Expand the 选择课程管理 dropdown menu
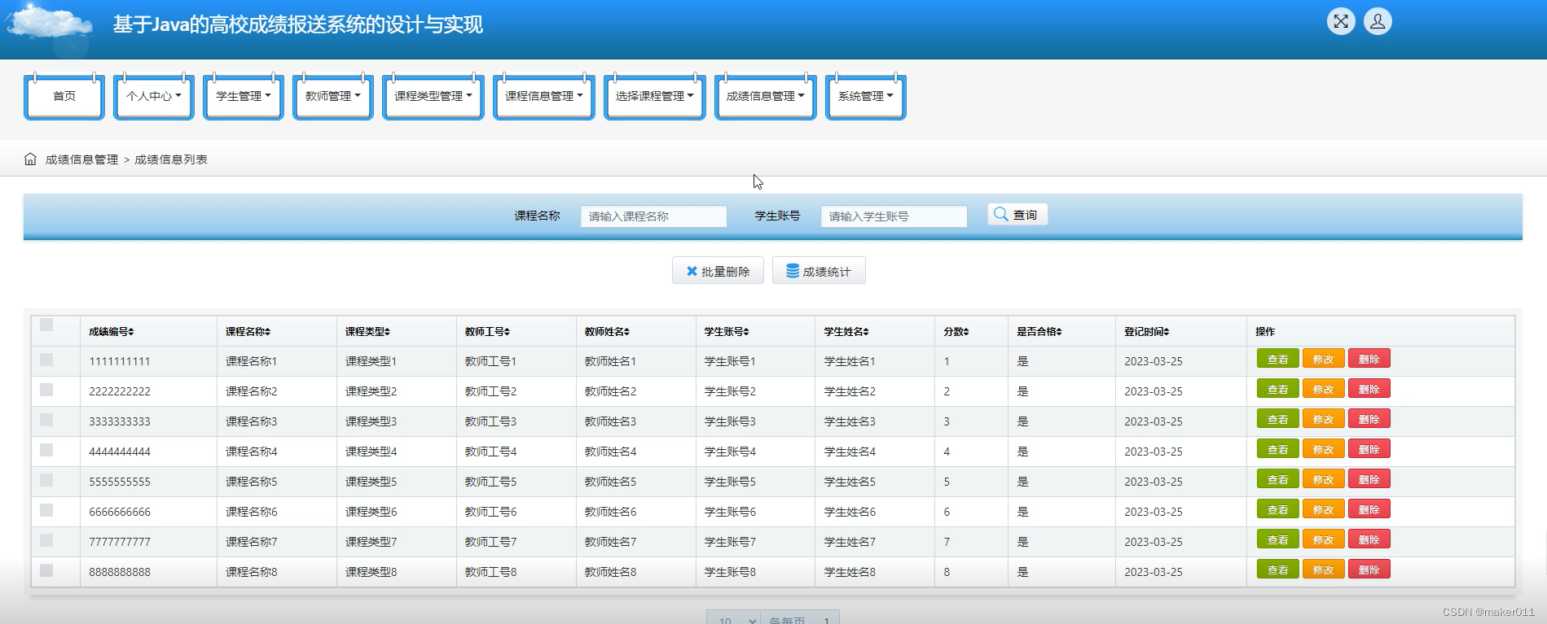Image resolution: width=1547 pixels, height=624 pixels. point(655,97)
